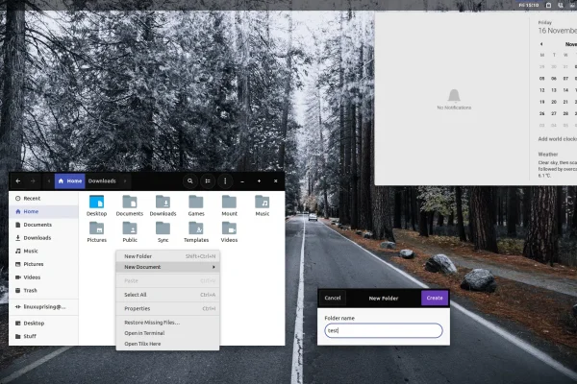Screen dimensions: 577x384
Task: Open the Mount folder
Action: pos(229,202)
